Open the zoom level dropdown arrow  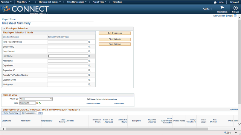pyautogui.click(x=236, y=133)
